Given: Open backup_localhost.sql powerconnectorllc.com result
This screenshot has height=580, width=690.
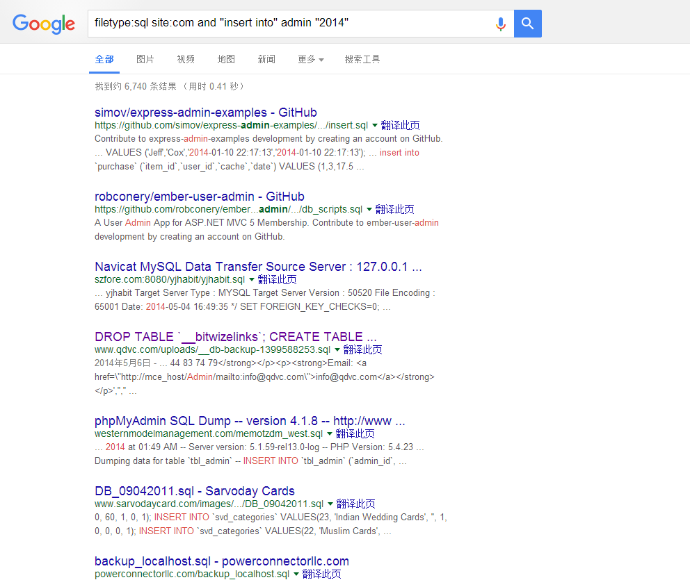Looking at the screenshot, I should pyautogui.click(x=222, y=561).
